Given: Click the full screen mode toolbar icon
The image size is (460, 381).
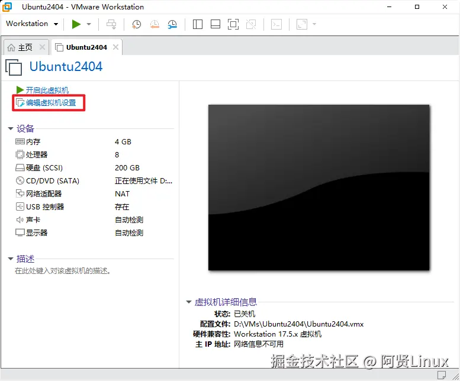Looking at the screenshot, I should tap(233, 24).
